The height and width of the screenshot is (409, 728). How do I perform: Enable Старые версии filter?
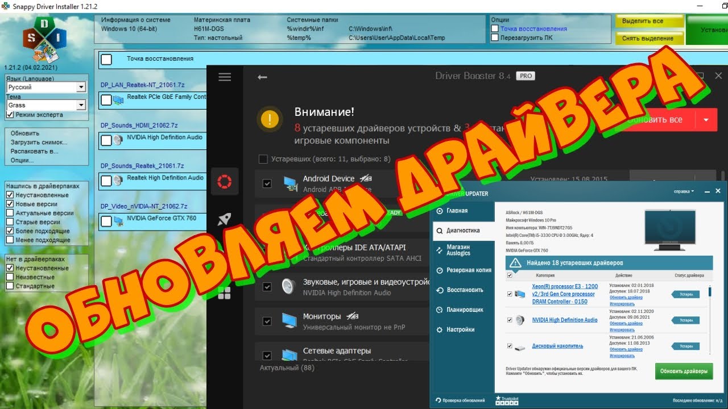[10, 222]
